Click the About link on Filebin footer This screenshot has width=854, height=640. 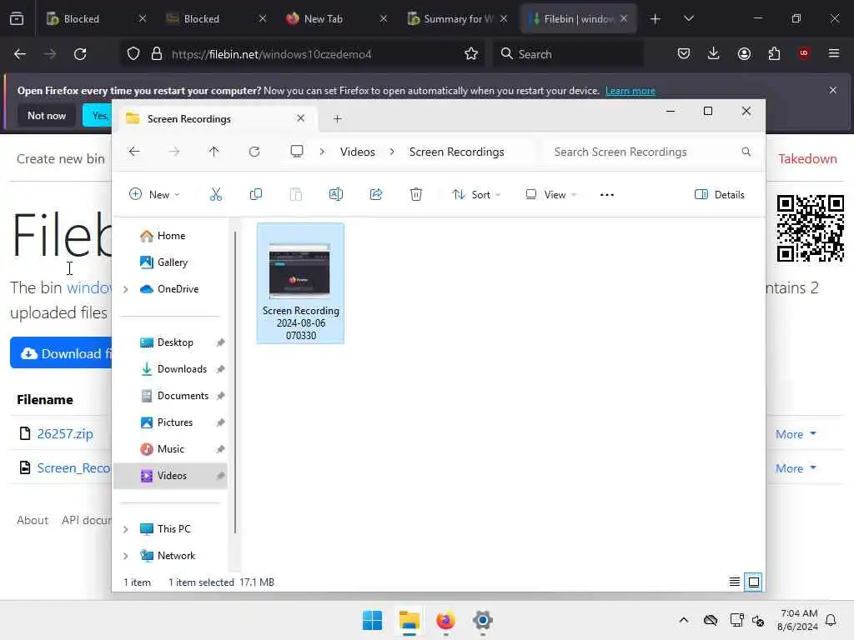coord(33,520)
